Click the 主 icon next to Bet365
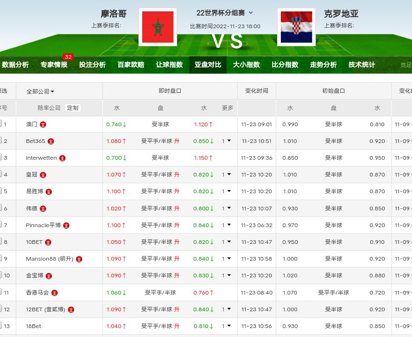 pyautogui.click(x=51, y=141)
